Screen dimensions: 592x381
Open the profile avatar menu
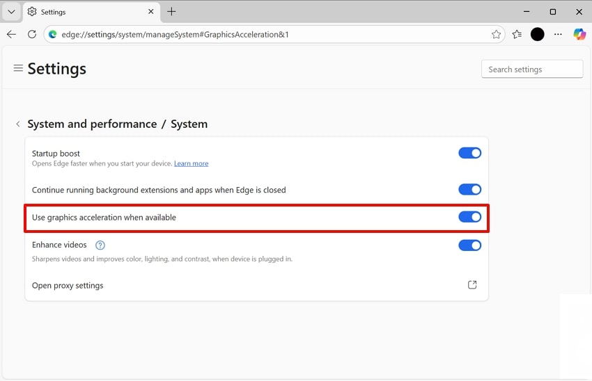pyautogui.click(x=537, y=34)
